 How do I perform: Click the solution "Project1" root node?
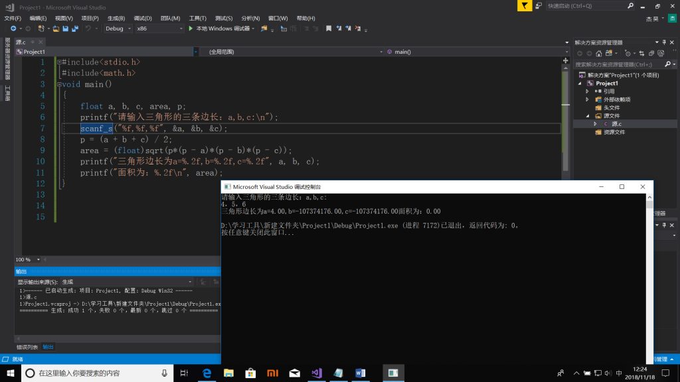(x=623, y=75)
